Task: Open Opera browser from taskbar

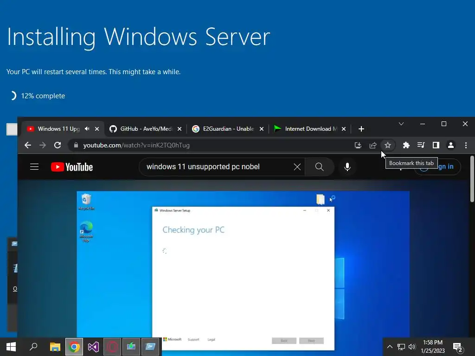Action: [112, 347]
